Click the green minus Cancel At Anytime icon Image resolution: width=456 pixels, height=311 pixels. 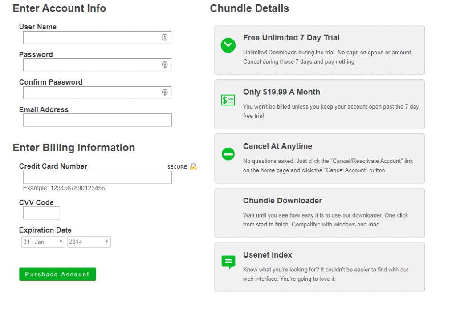(228, 154)
